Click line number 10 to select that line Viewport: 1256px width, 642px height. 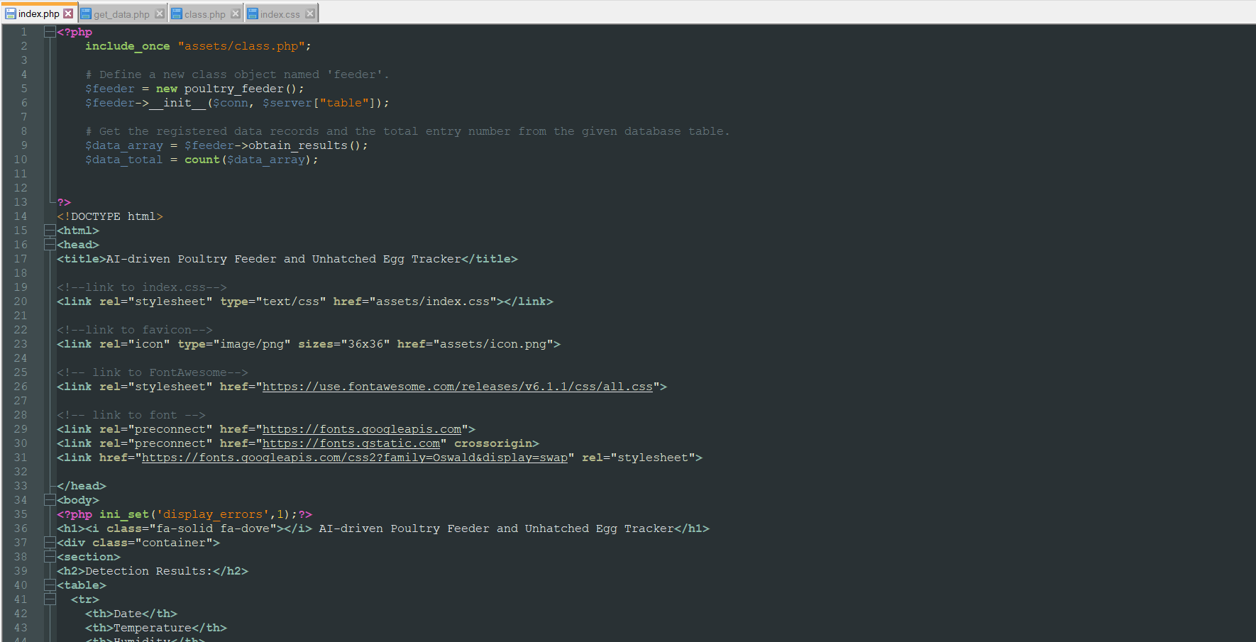[x=21, y=159]
